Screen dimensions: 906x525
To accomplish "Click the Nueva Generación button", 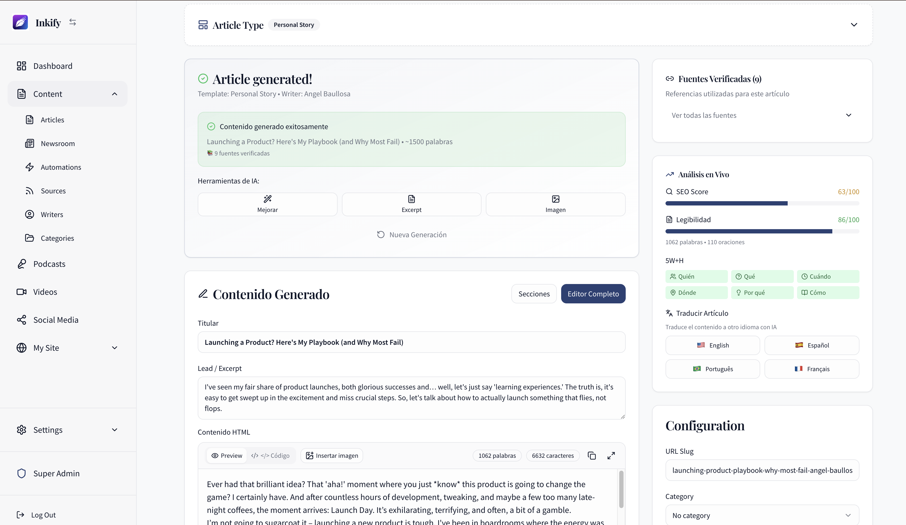I will point(411,234).
